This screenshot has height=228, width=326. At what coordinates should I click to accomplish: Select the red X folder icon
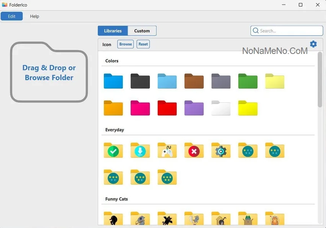point(194,150)
